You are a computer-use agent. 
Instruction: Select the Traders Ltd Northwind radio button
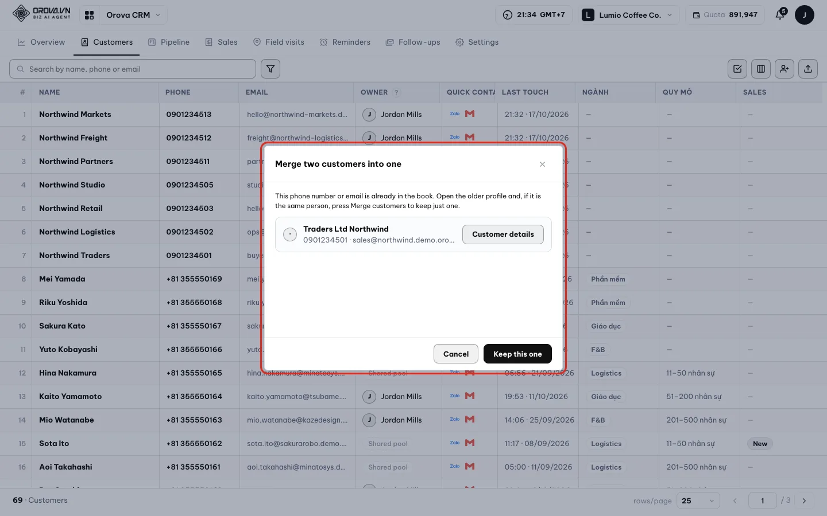290,234
